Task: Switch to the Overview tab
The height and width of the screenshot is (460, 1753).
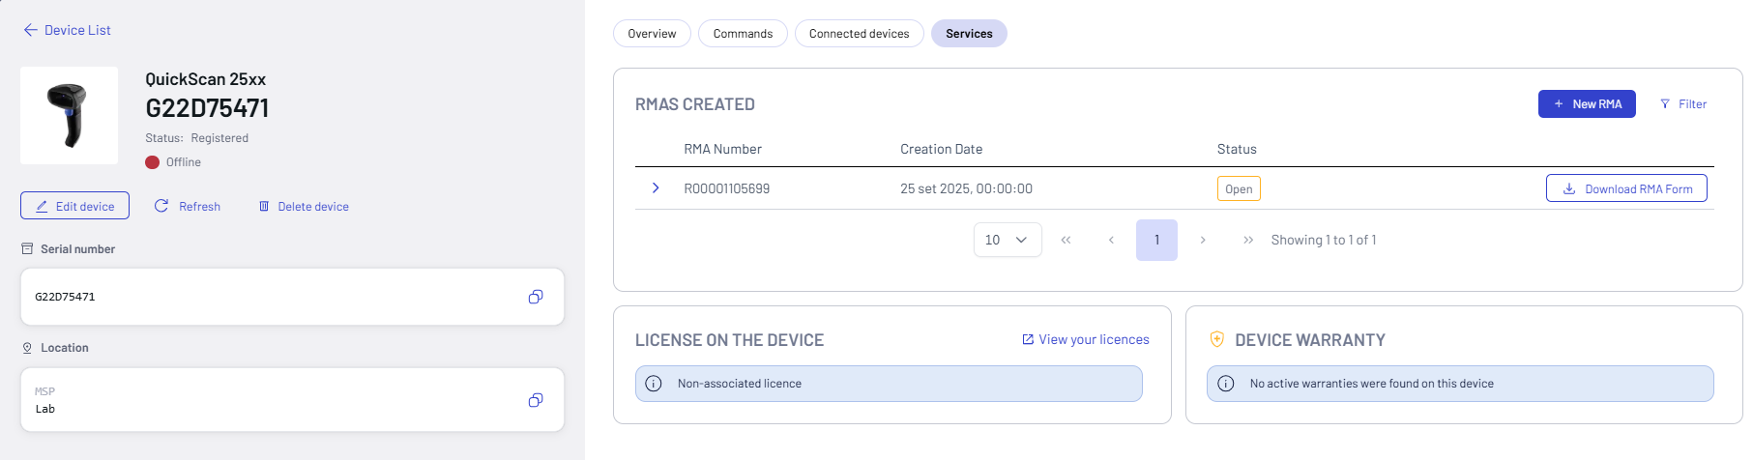Action: click(652, 34)
